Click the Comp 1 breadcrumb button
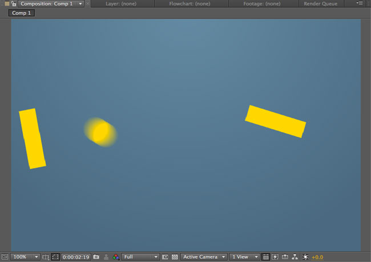 click(22, 13)
